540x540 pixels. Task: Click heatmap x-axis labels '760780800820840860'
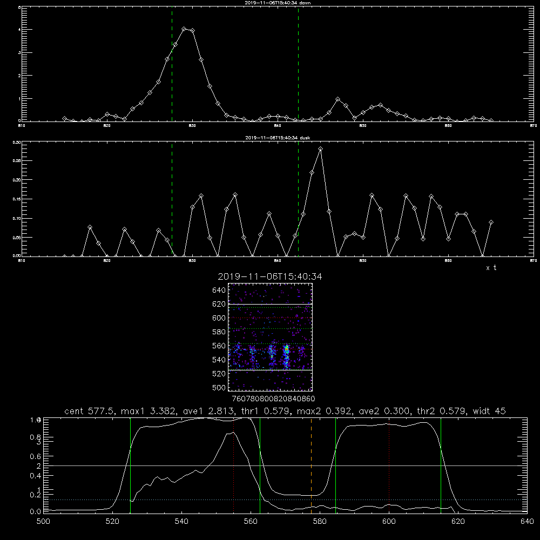[273, 399]
